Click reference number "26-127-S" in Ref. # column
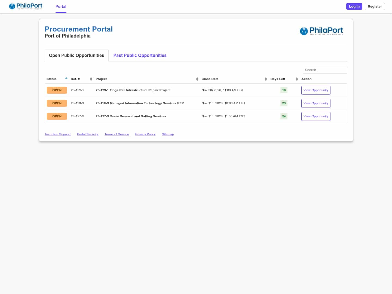392x294 pixels. (x=78, y=116)
